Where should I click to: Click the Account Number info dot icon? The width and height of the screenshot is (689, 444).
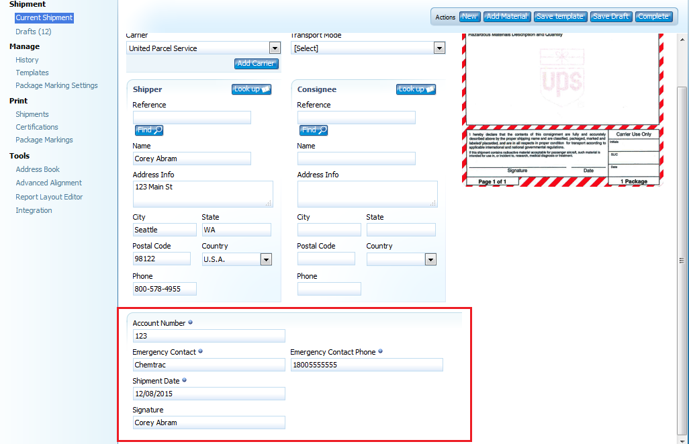(190, 322)
